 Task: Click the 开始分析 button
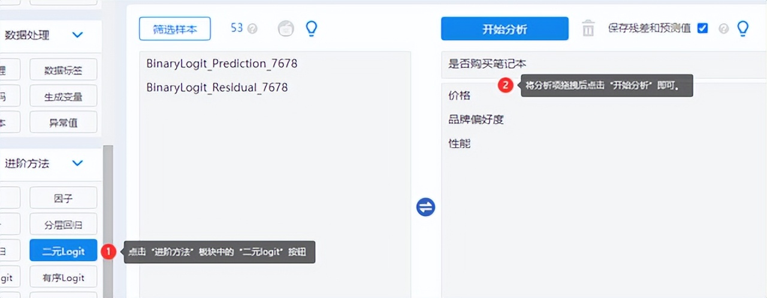(505, 29)
